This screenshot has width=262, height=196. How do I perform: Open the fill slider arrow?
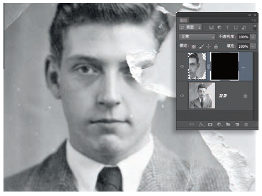tap(253, 46)
